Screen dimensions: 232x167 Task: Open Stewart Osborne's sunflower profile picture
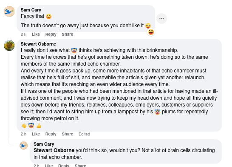point(9,46)
